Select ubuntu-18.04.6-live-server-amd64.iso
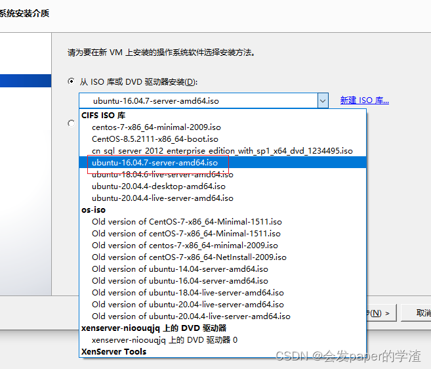Image resolution: width=431 pixels, height=369 pixels. click(x=222, y=175)
